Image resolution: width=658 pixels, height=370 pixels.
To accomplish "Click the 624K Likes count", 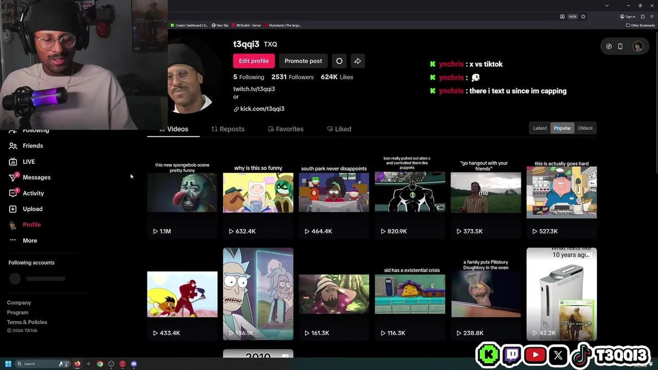I will pyautogui.click(x=337, y=77).
